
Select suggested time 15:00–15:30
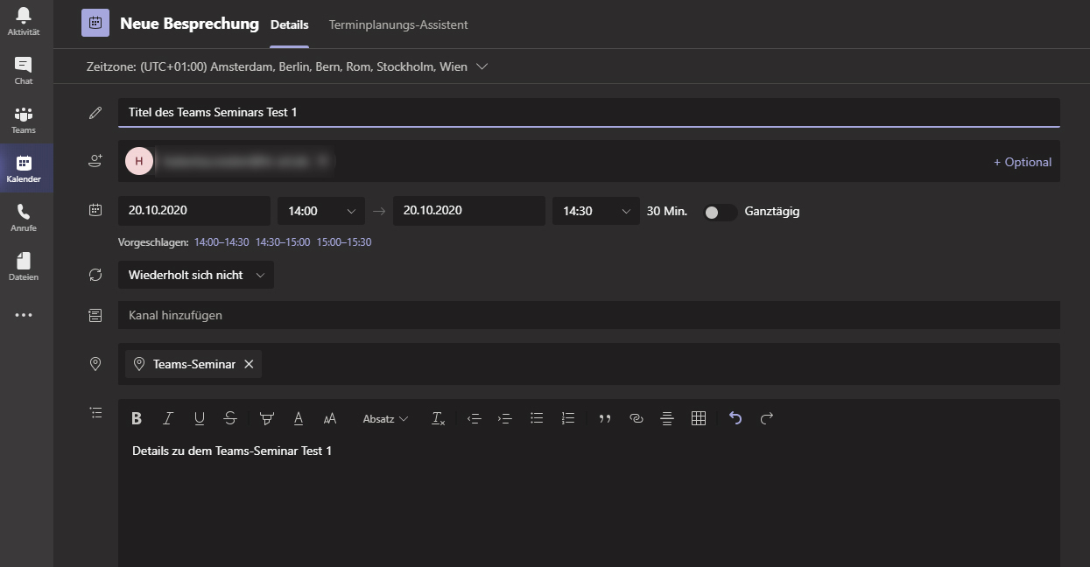344,242
